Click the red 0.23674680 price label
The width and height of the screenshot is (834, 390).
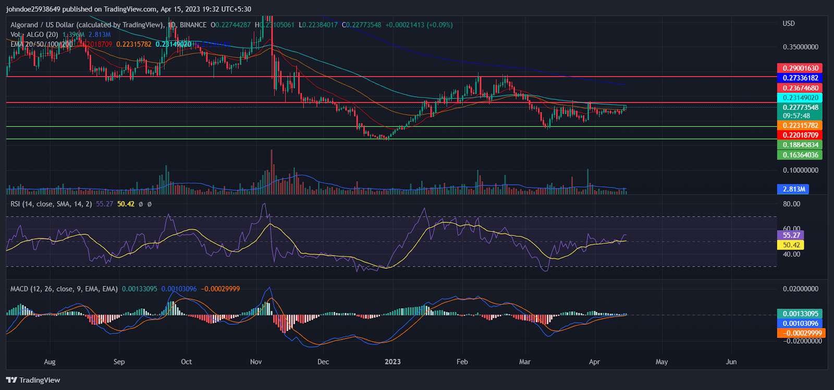coord(800,88)
